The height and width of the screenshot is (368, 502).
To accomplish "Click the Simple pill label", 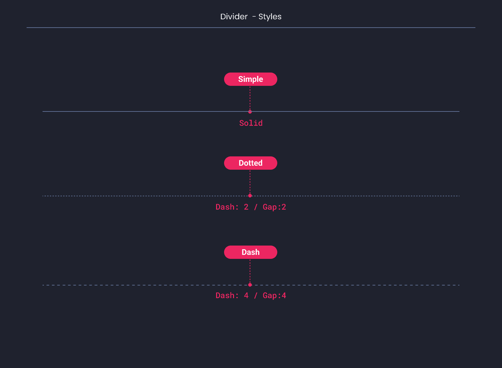I will tap(251, 79).
